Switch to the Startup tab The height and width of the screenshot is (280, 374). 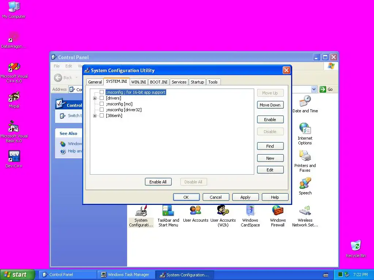[x=197, y=82]
